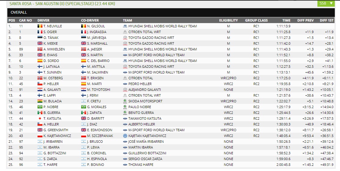Click car number 89

21,49
